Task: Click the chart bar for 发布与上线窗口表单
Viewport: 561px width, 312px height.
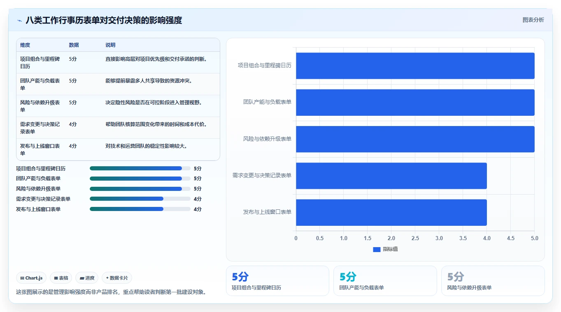Action: [391, 212]
